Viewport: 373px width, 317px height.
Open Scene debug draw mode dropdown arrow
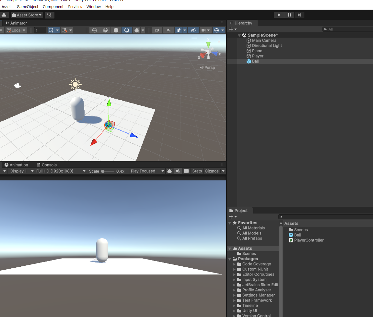(143, 30)
